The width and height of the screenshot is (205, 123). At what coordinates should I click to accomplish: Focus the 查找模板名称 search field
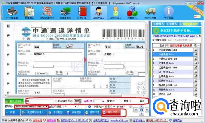[181, 40]
